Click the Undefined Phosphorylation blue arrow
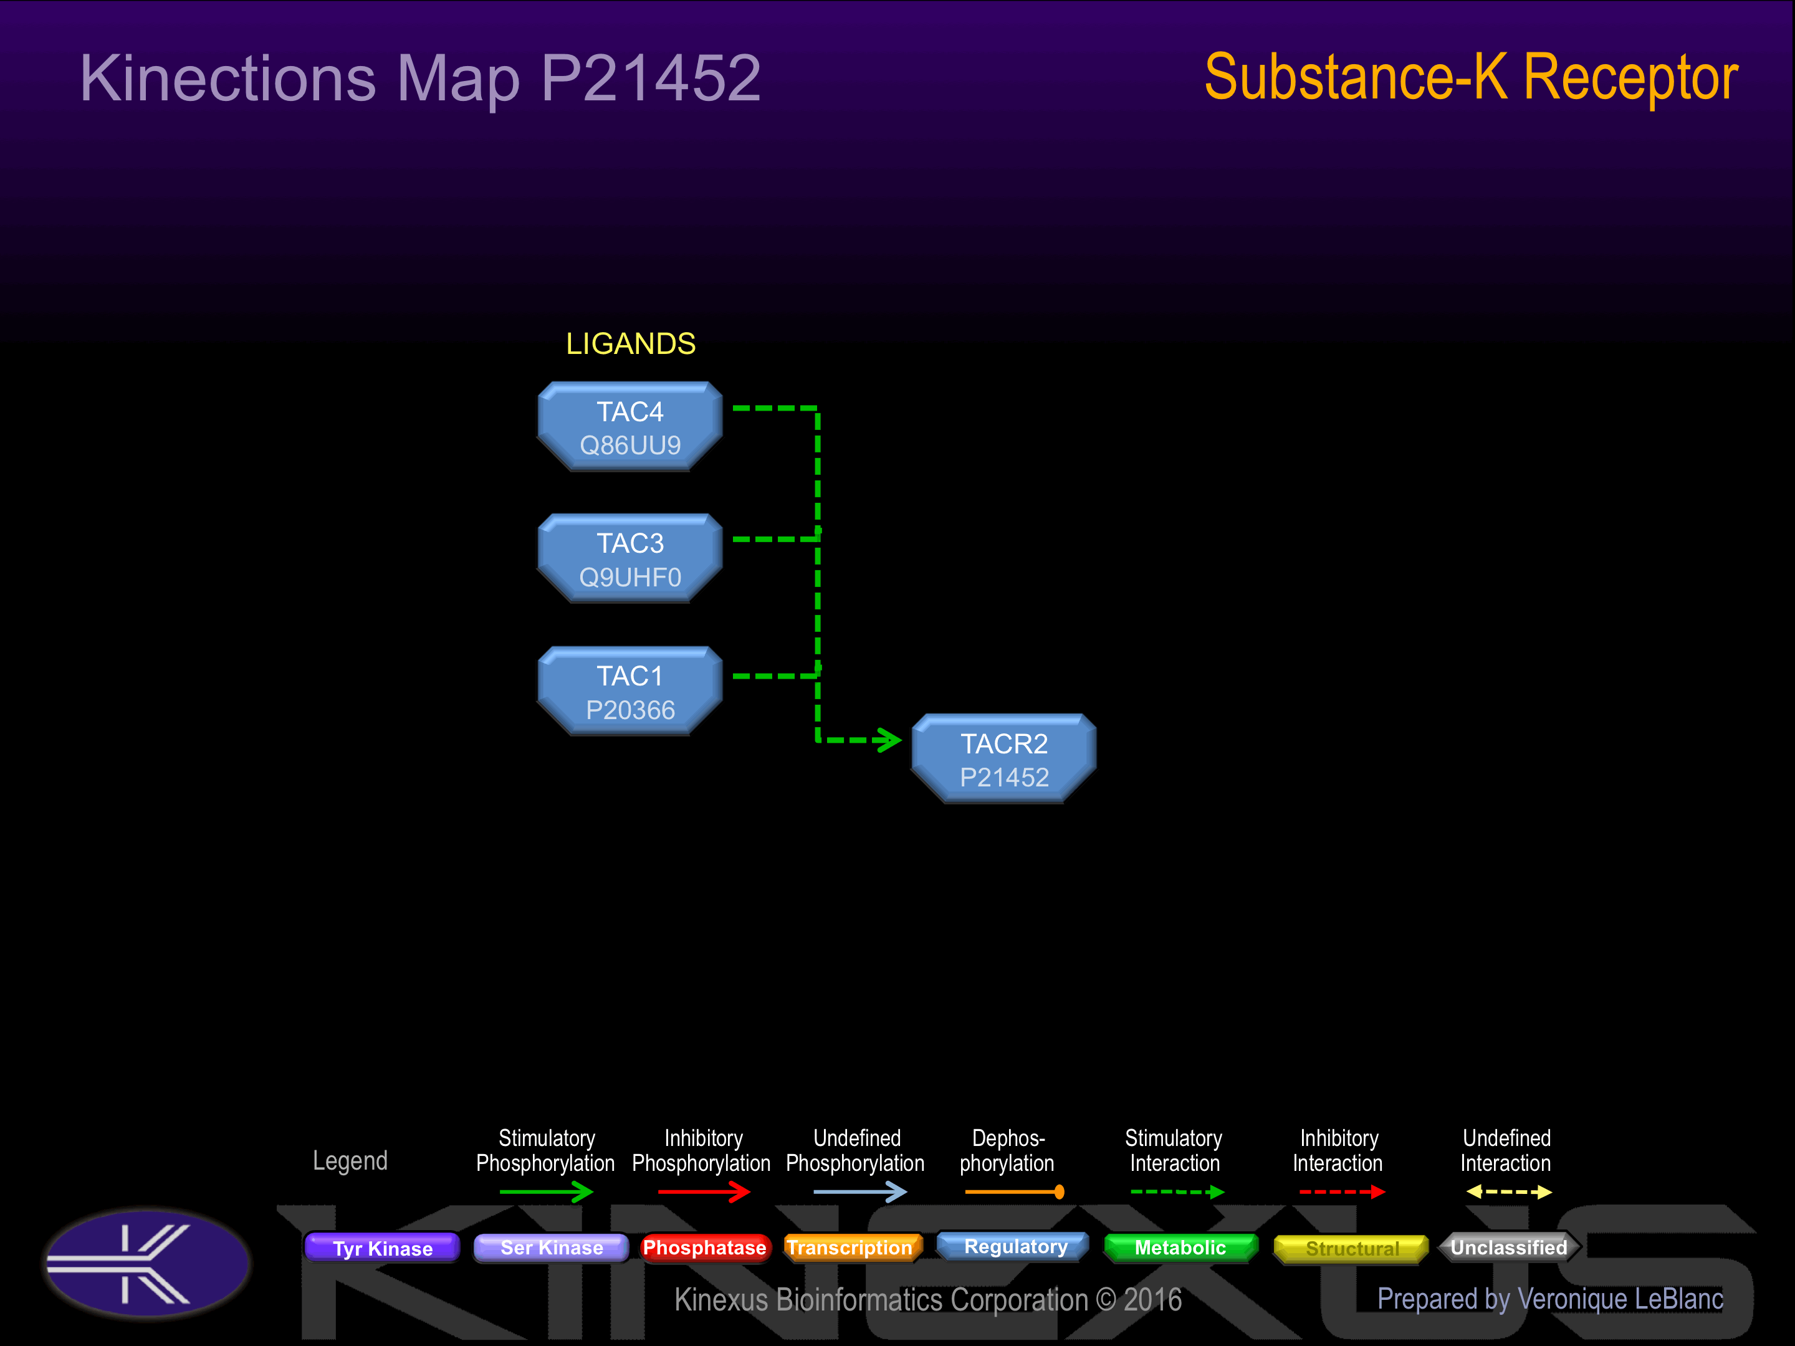1795x1346 pixels. click(x=859, y=1192)
